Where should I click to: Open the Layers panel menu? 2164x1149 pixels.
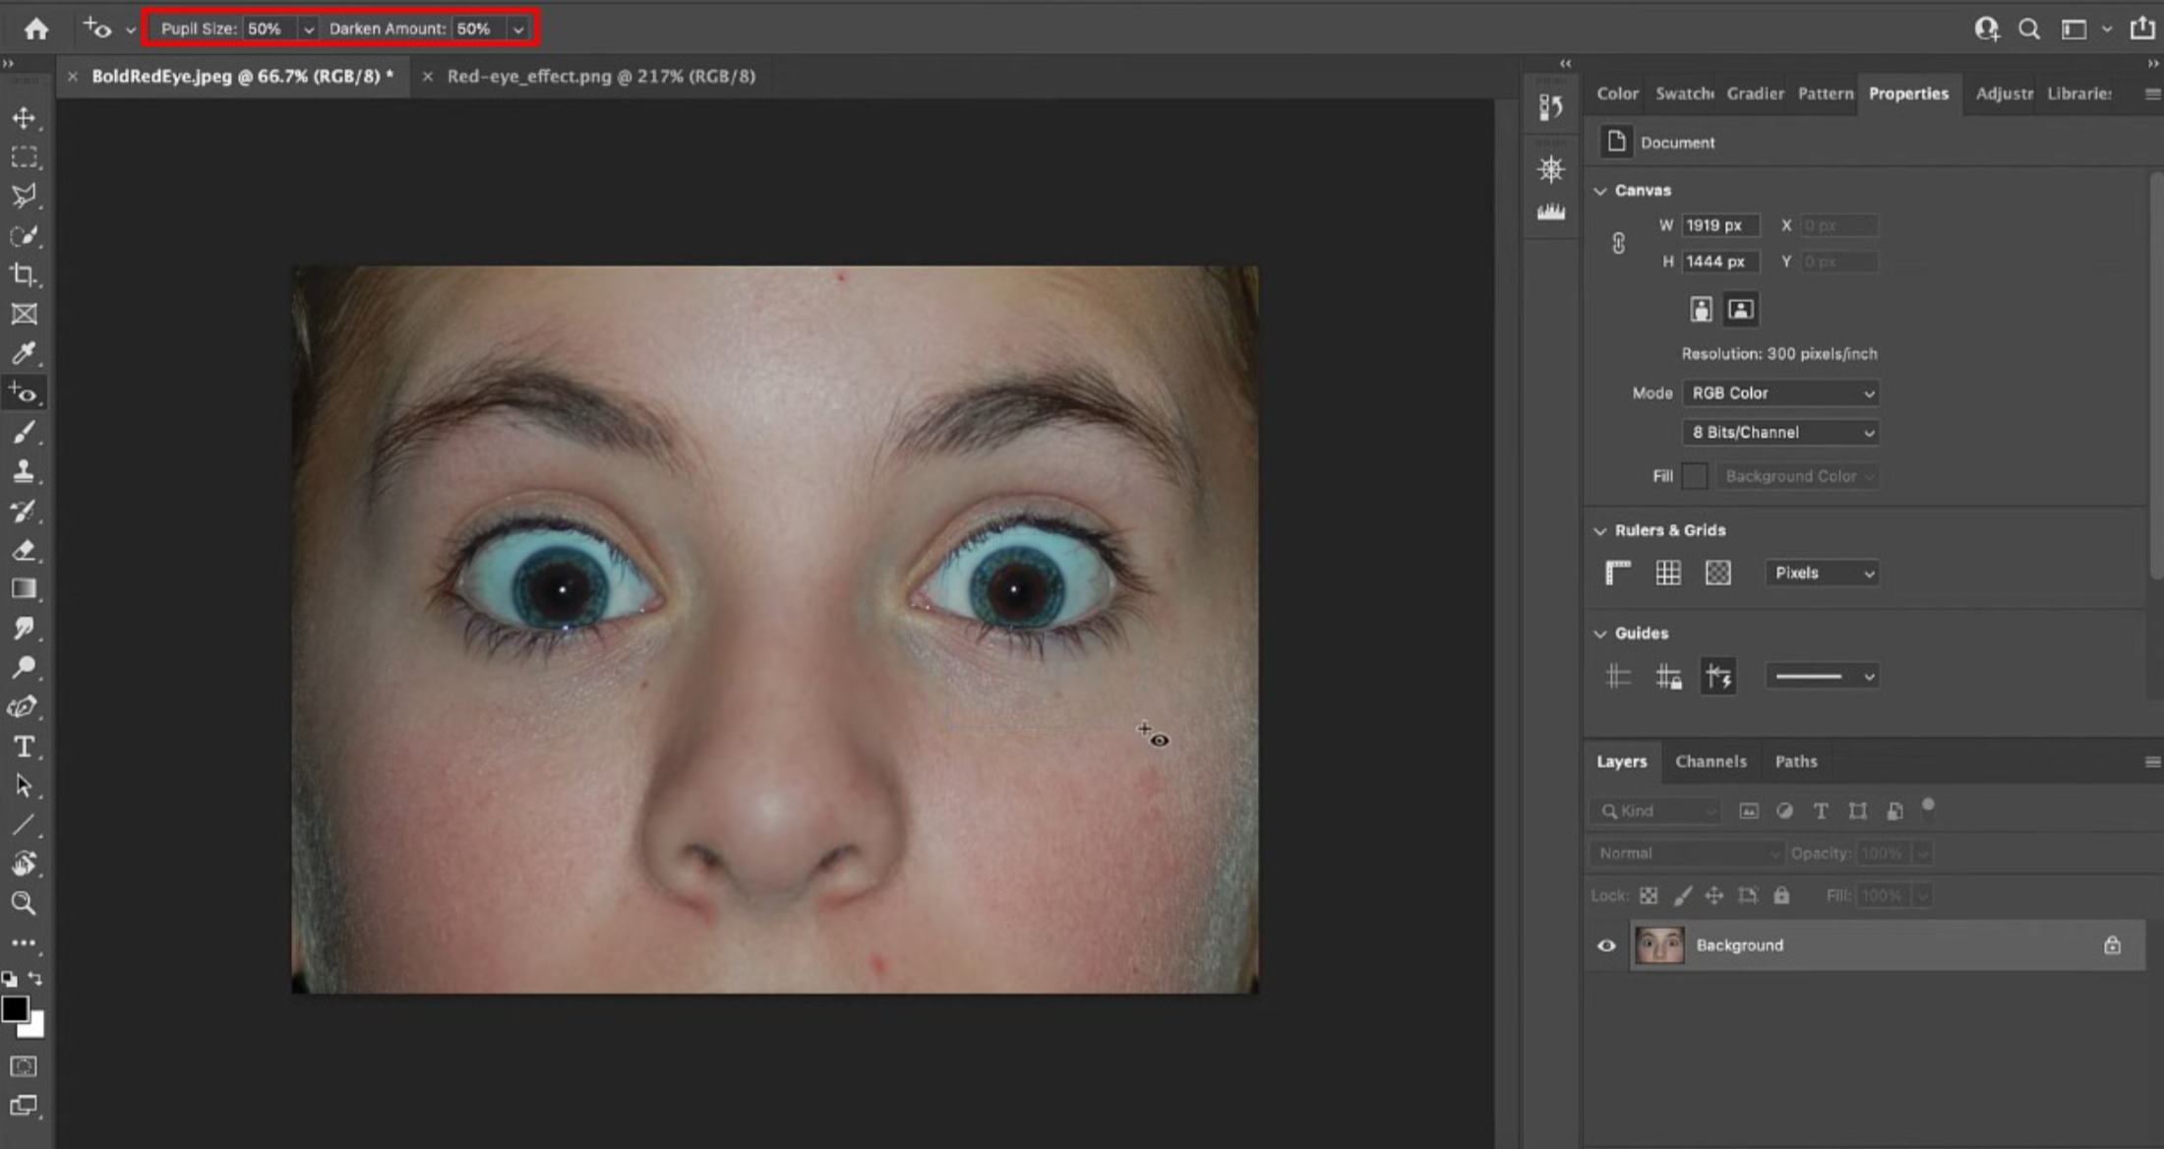pos(2152,761)
